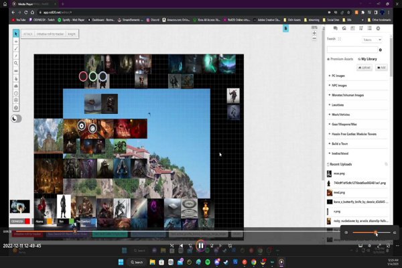Select the red-ringed token on map

coord(83,76)
